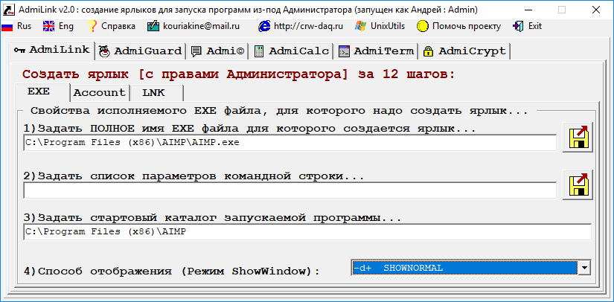Open UnixUtils toolbar item
The image size is (614, 302).
coord(380,26)
